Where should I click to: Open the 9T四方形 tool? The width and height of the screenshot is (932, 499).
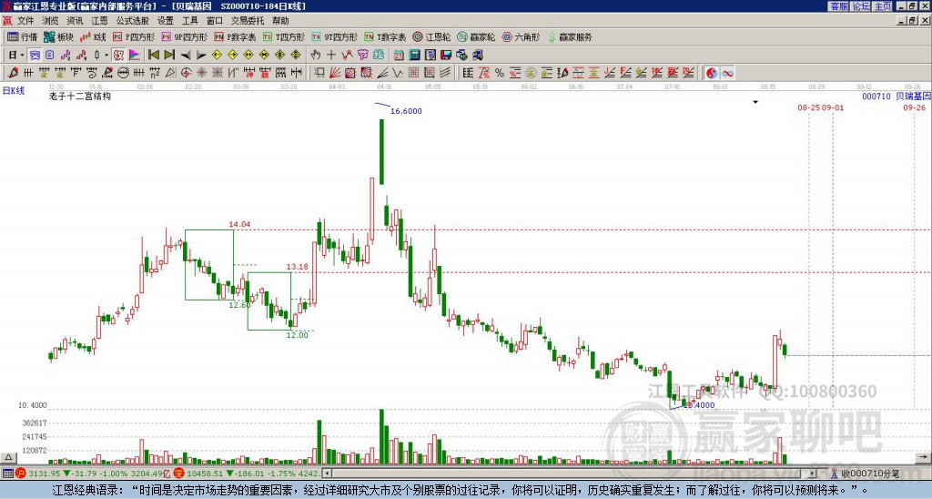(x=334, y=36)
